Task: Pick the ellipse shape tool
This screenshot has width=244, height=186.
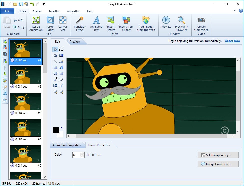Action: point(55,73)
